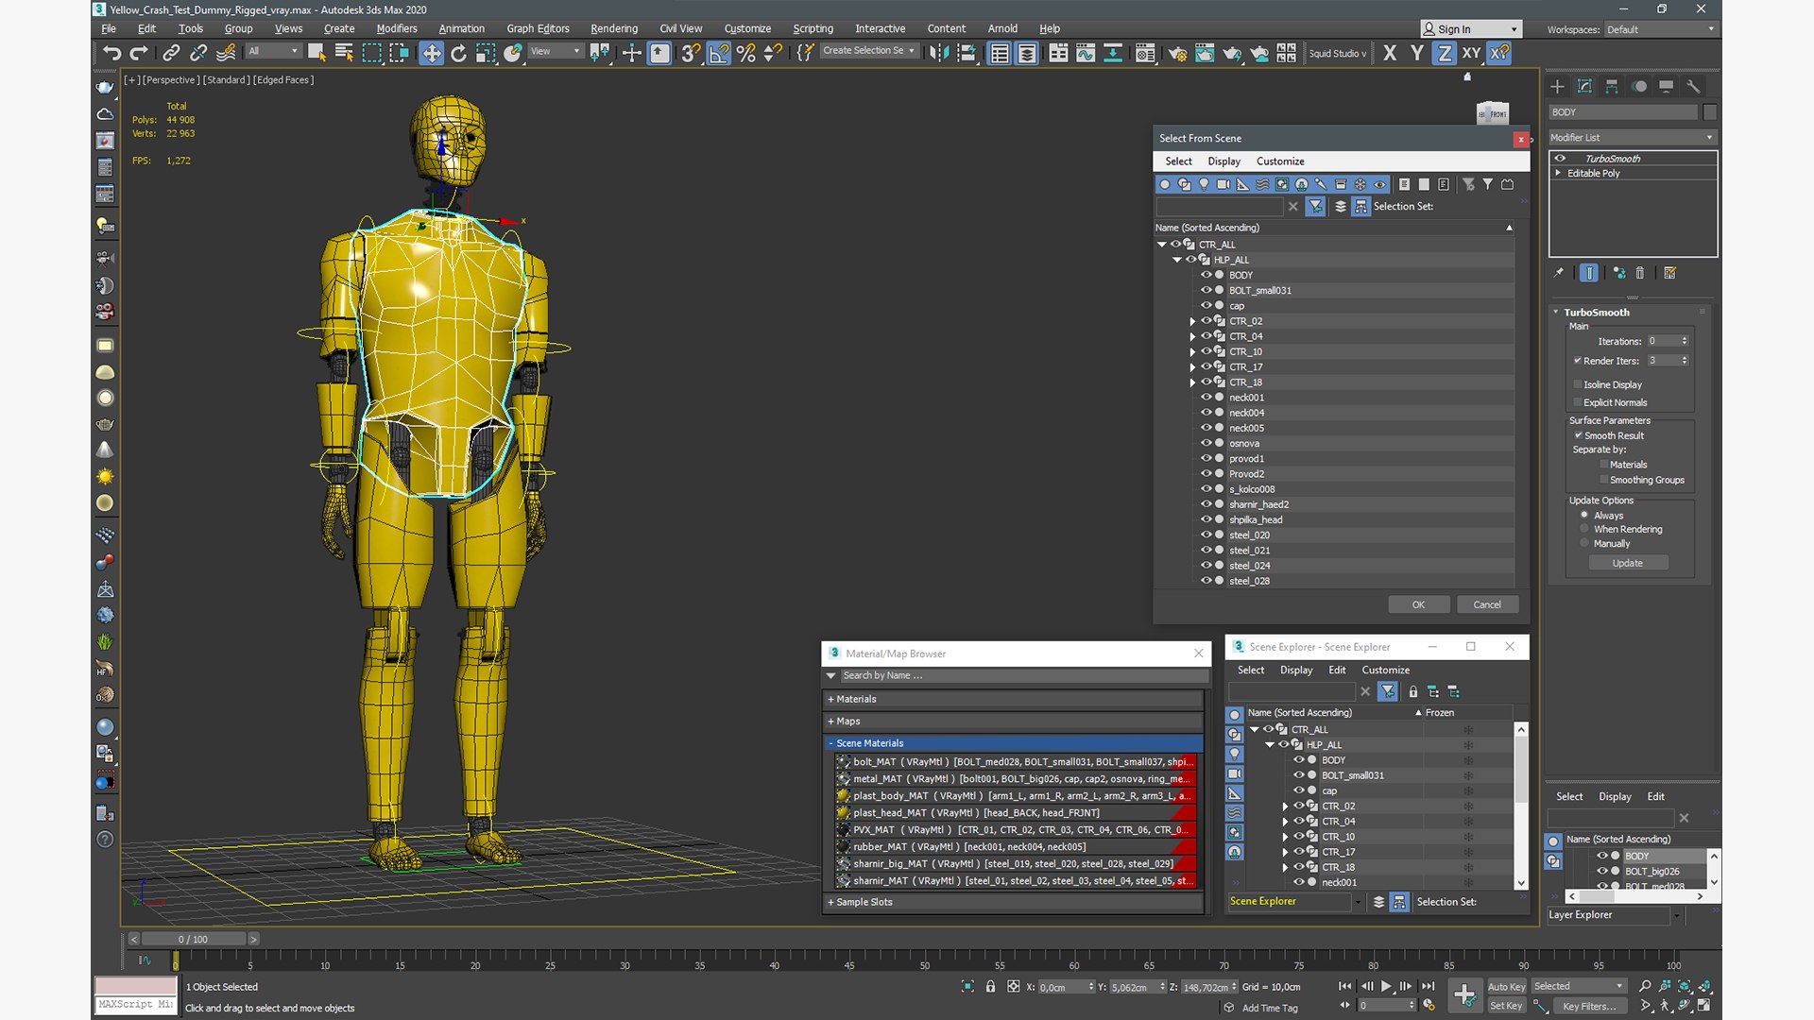
Task: Expand Sample Slots in Material Browser
Action: (x=1014, y=902)
